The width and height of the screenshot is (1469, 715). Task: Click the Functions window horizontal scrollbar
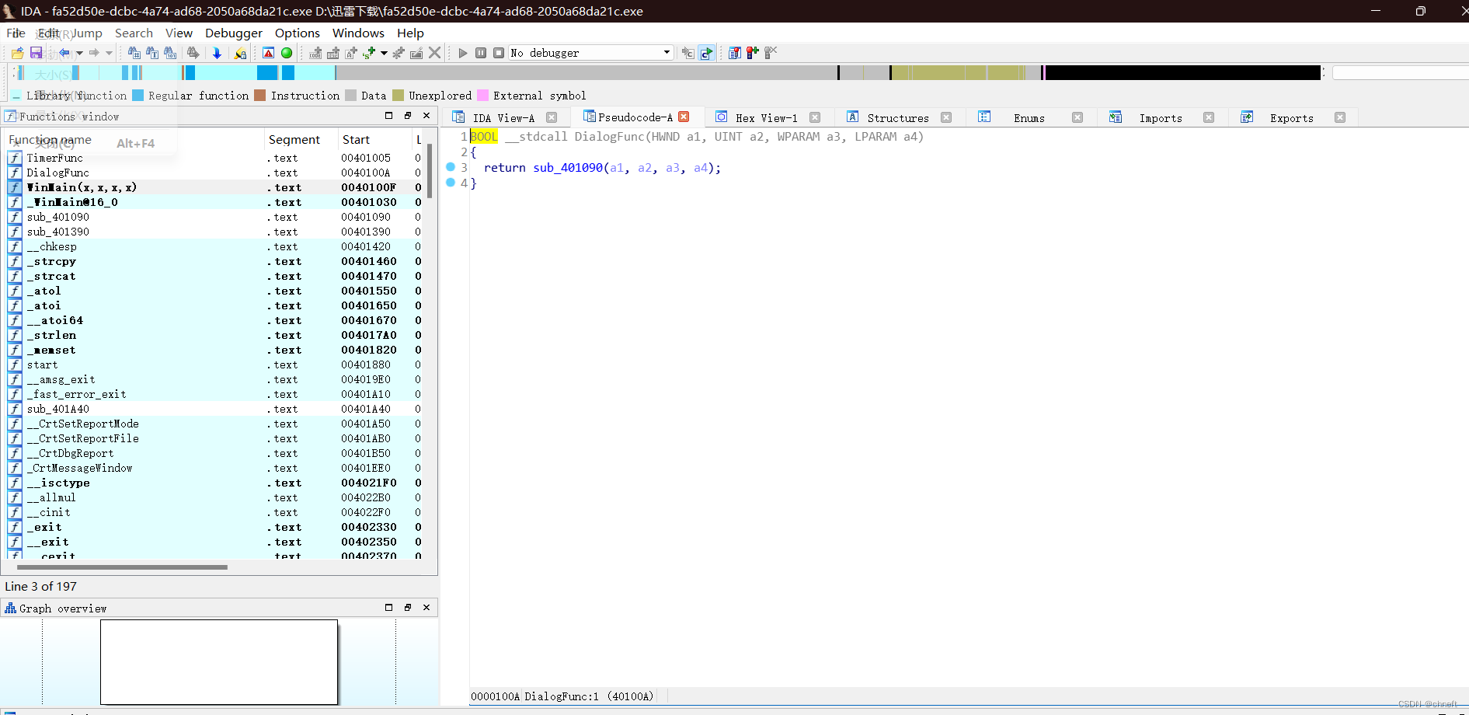pos(123,567)
